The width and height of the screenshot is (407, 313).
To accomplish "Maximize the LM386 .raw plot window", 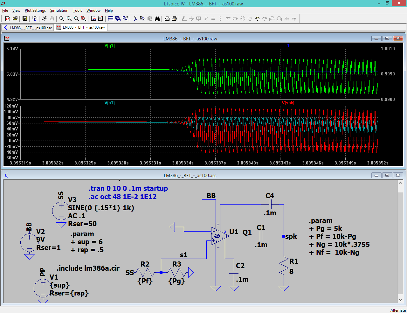I will [x=387, y=38].
